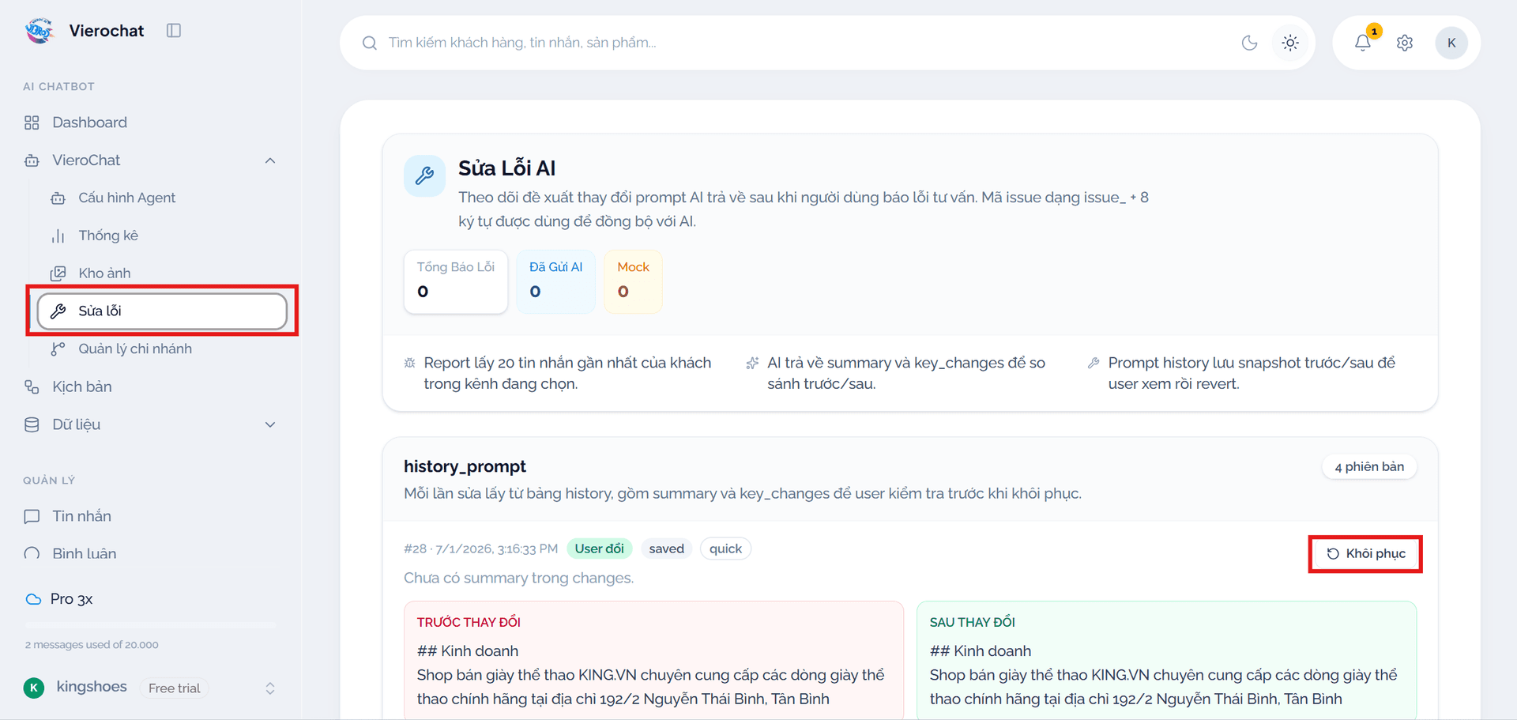This screenshot has width=1517, height=720.
Task: Click the Free trial badge
Action: 174,688
